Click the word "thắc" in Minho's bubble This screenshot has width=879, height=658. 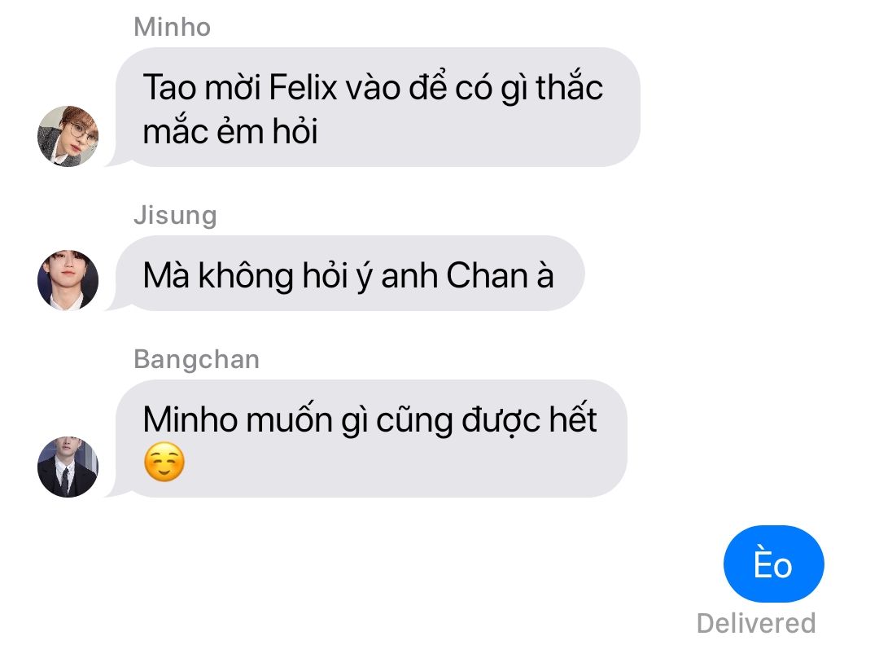coord(569,86)
